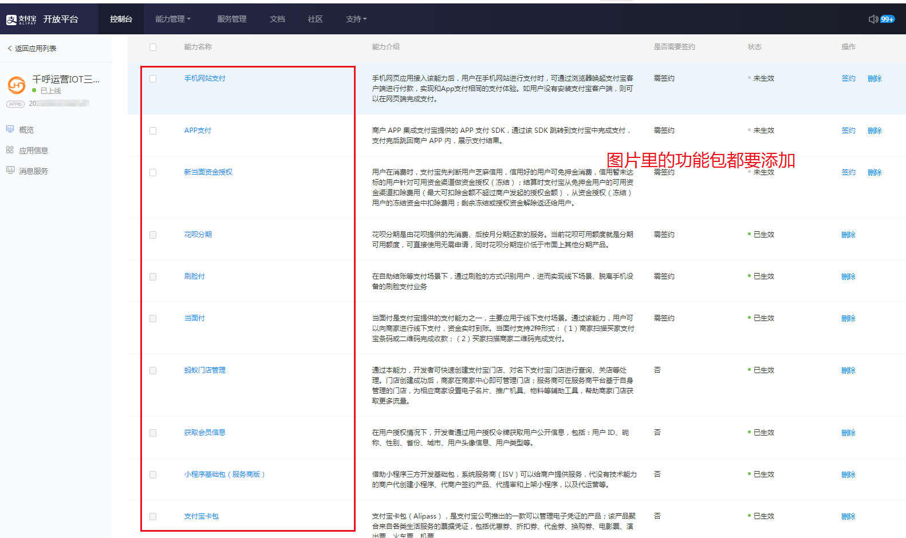Click the 能力名称 column header
Image resolution: width=906 pixels, height=538 pixels.
click(198, 47)
